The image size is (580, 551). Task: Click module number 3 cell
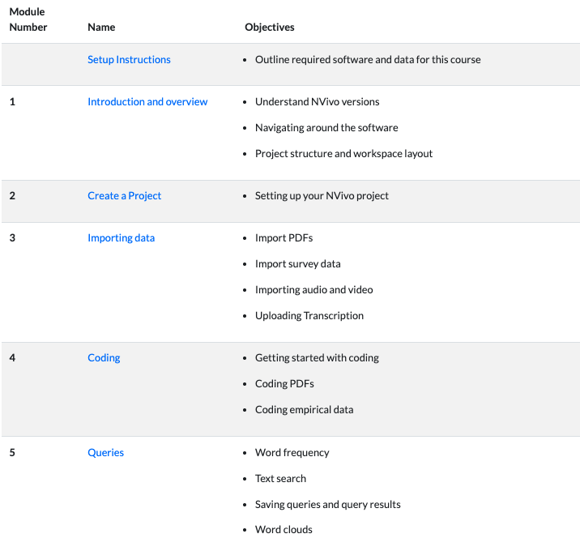click(12, 237)
